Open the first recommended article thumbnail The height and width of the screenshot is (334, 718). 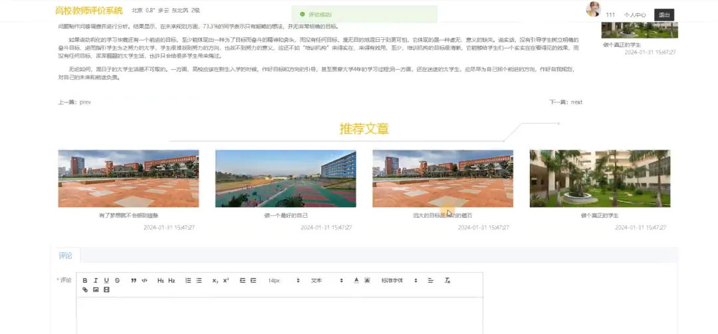coord(128,179)
